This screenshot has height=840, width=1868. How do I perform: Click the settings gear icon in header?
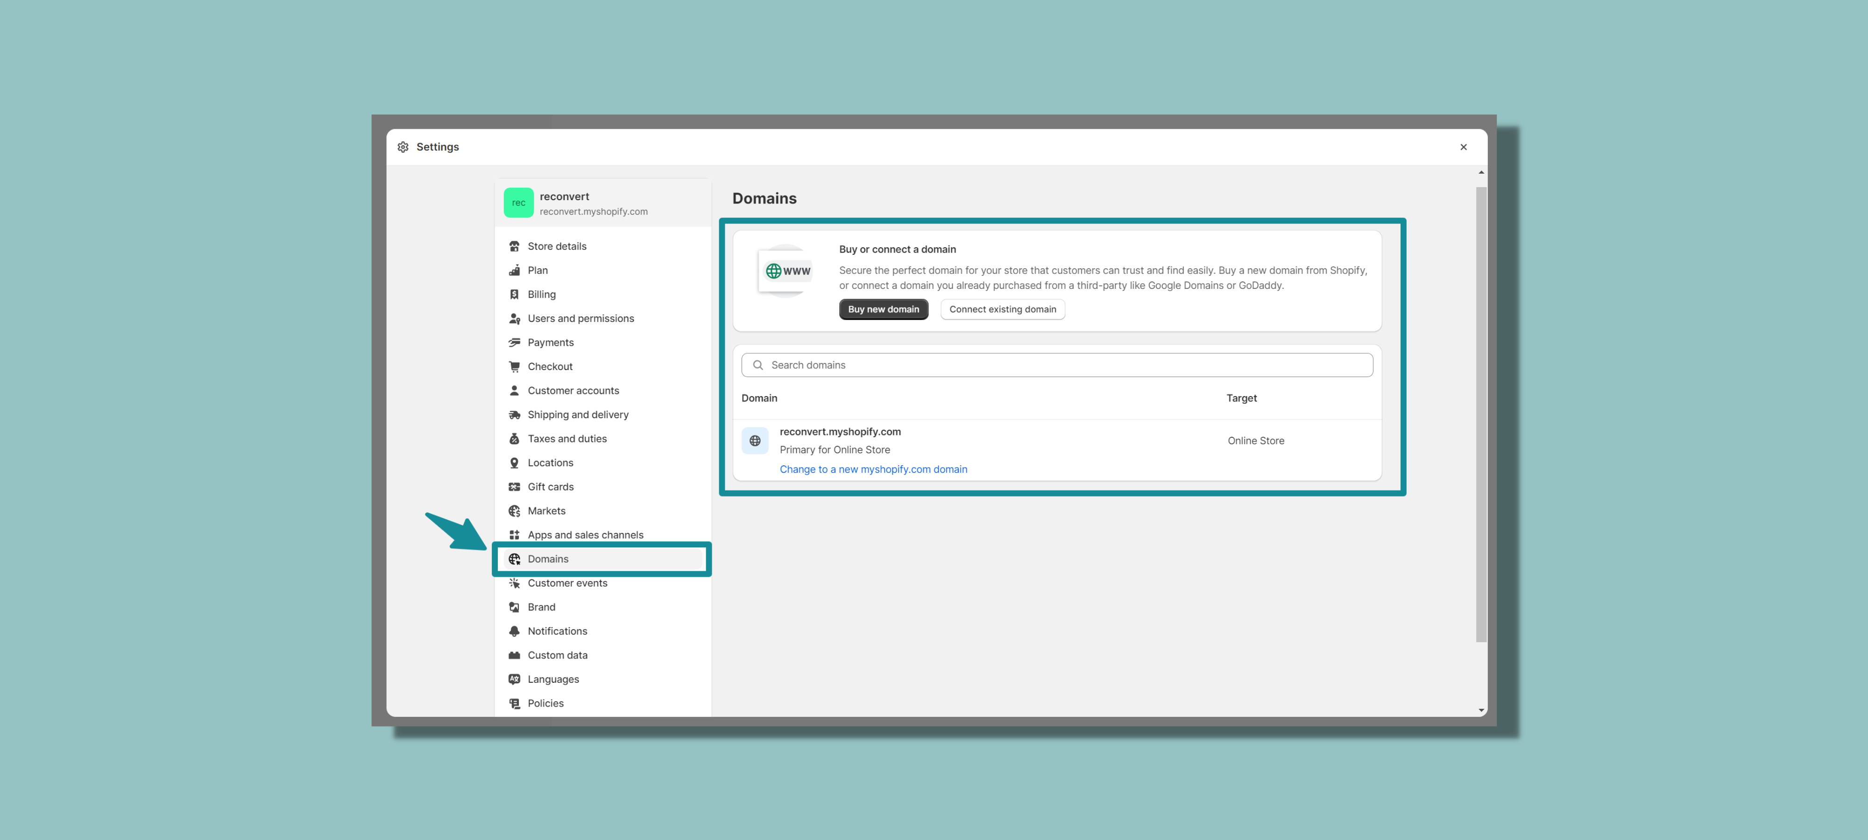click(403, 147)
